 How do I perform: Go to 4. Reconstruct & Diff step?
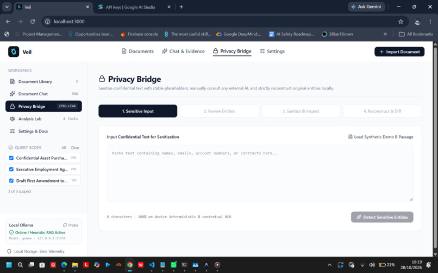[383, 111]
